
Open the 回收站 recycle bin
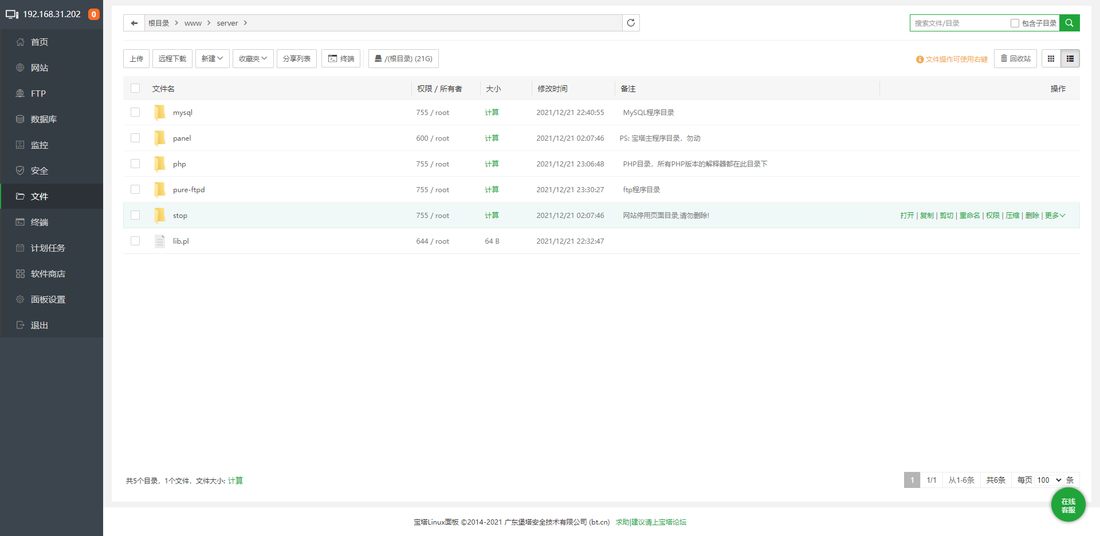tap(1015, 58)
